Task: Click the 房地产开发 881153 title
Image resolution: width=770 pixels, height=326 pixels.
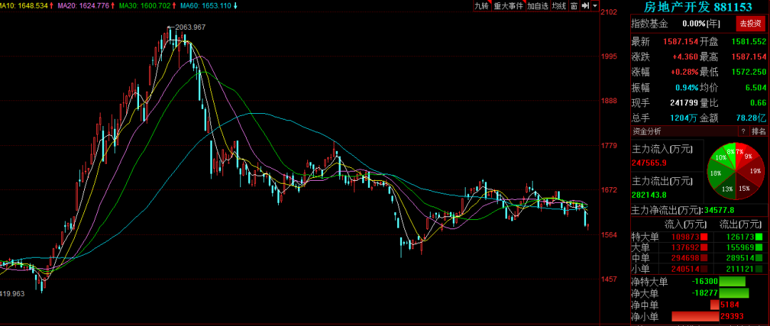Action: (x=698, y=7)
